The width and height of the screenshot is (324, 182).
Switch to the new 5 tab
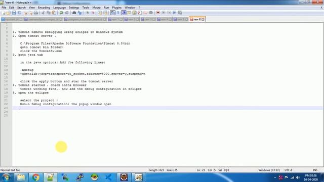pyautogui.click(x=181, y=19)
